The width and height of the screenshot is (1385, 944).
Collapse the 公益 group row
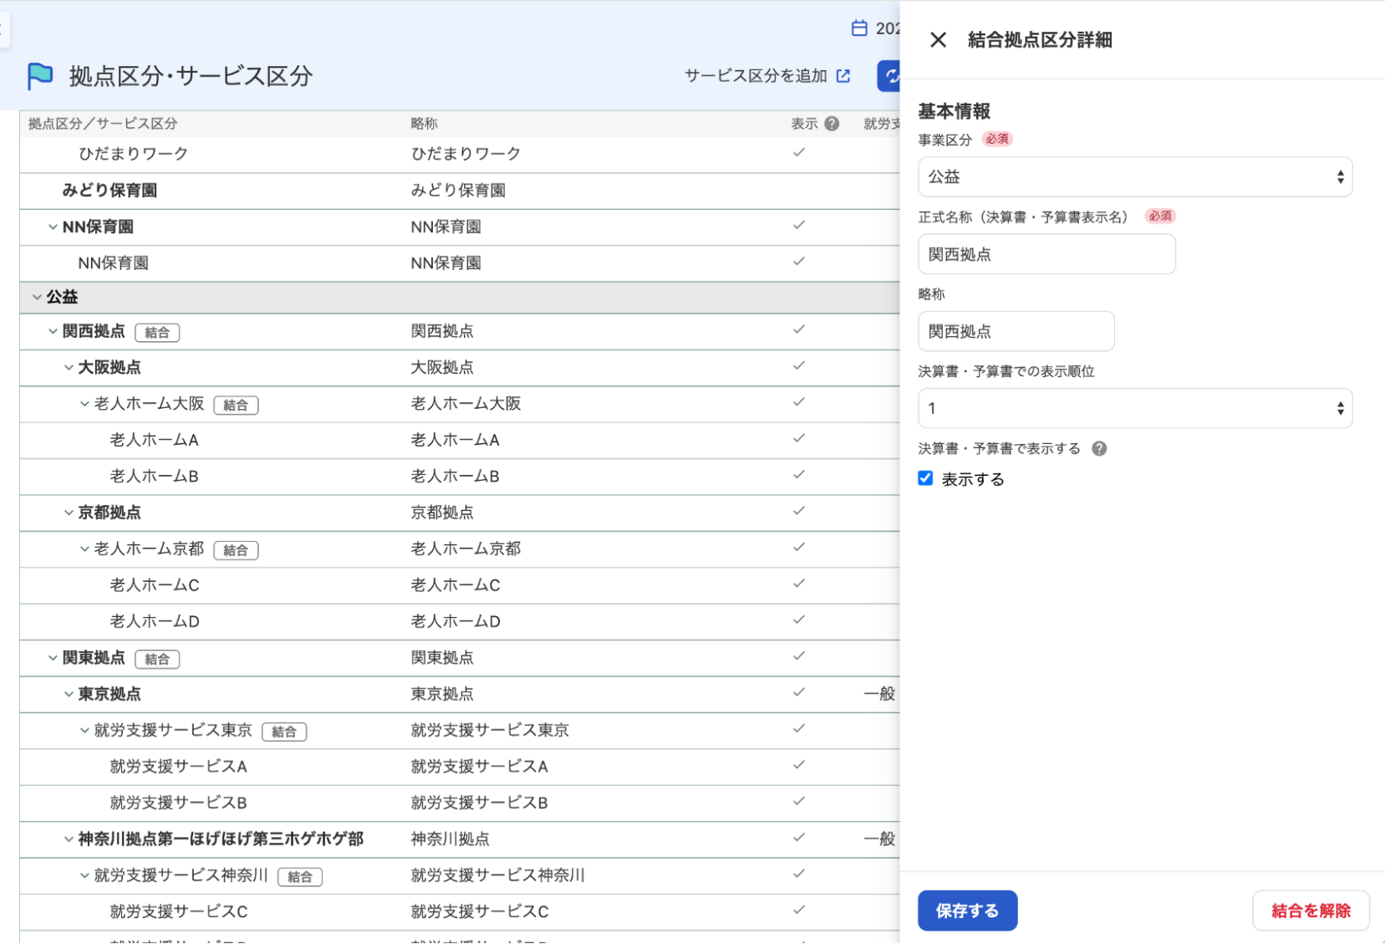click(37, 297)
